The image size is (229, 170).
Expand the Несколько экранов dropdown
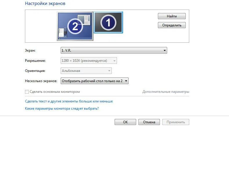pyautogui.click(x=95, y=81)
